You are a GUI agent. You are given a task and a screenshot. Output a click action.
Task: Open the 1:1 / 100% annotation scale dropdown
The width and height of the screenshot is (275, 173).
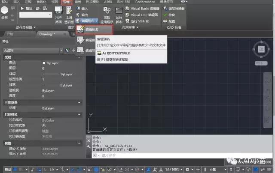(x=174, y=170)
